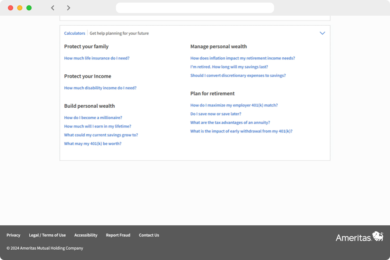Open "How do I maximize my employer 401(k) match?"
390x260 pixels.
click(234, 105)
